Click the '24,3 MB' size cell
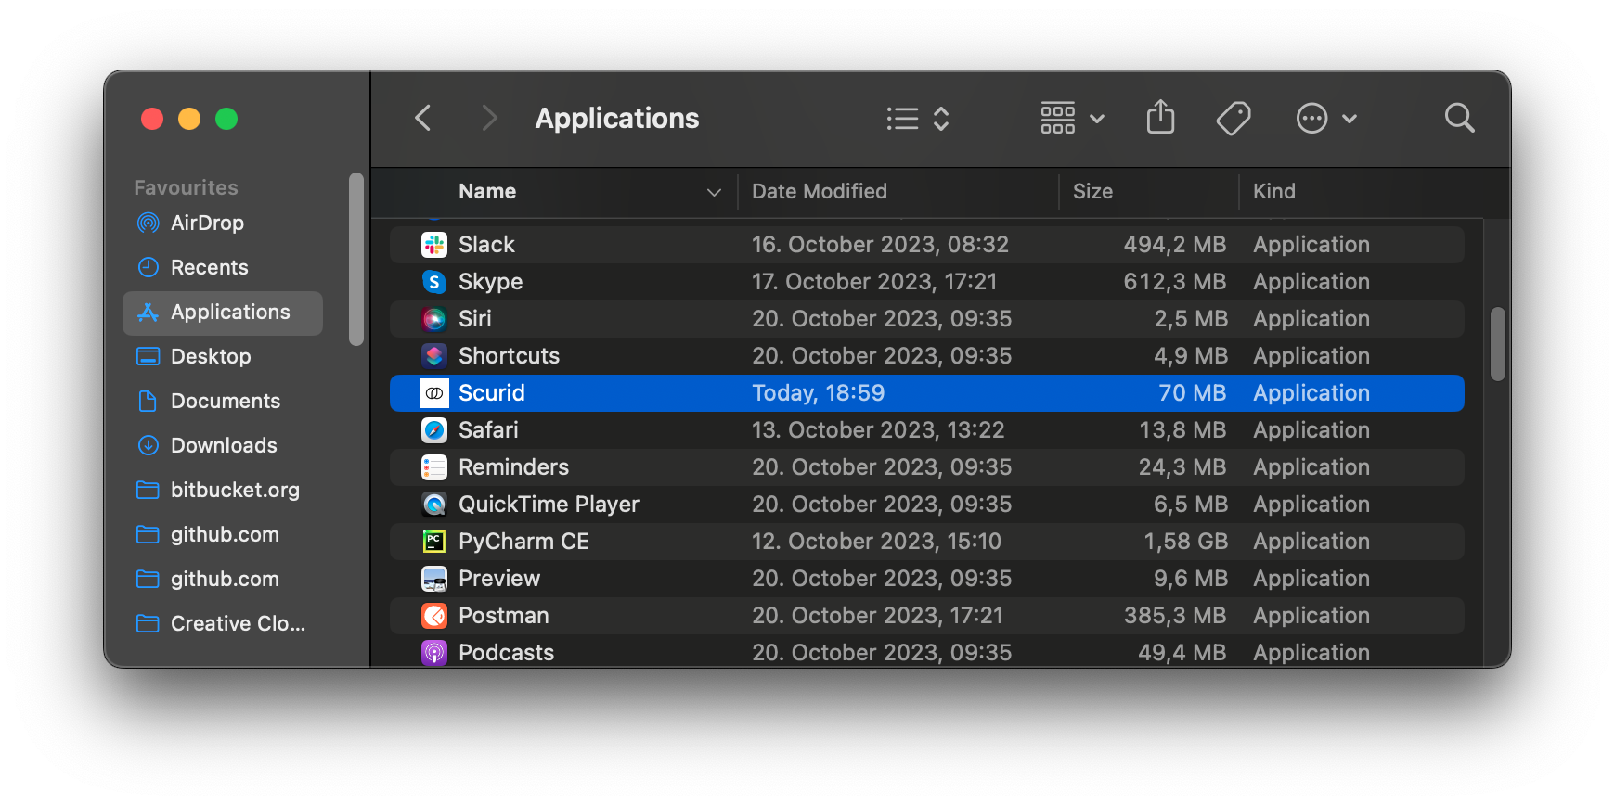Screen dimensions: 1615x805 click(x=1183, y=467)
